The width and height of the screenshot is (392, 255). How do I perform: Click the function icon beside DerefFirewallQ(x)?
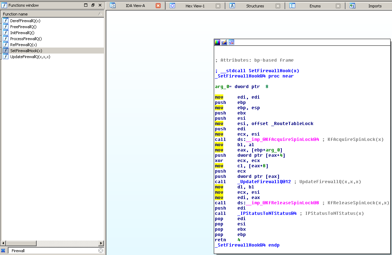[6, 21]
